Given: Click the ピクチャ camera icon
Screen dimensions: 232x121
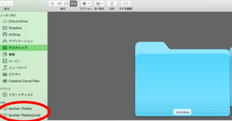Looking at the screenshot, I should click(5, 74).
